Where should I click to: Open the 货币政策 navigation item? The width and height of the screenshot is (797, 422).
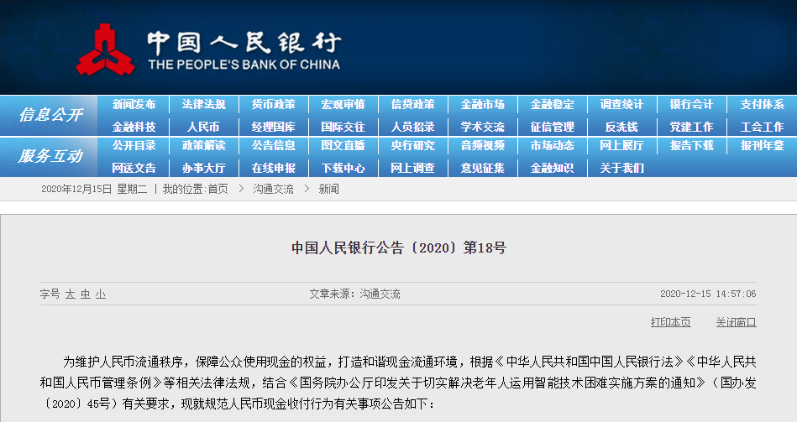click(273, 105)
